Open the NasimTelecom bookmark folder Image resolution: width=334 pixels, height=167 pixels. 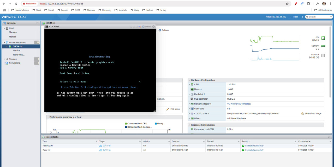coord(20,10)
